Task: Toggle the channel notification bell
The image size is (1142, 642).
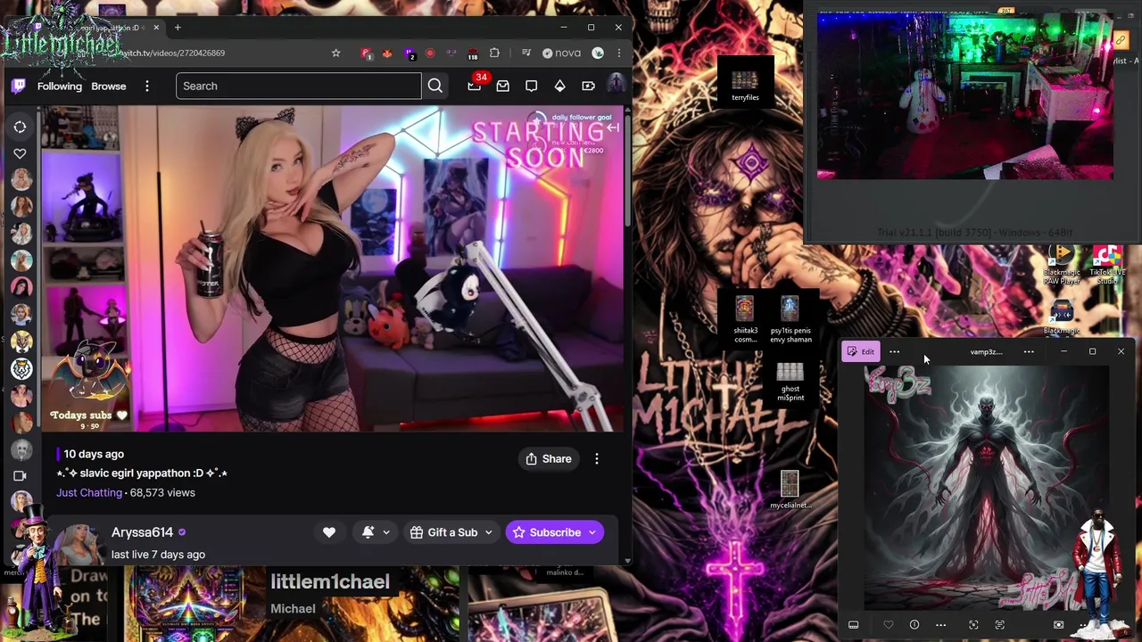Action: pos(368,532)
